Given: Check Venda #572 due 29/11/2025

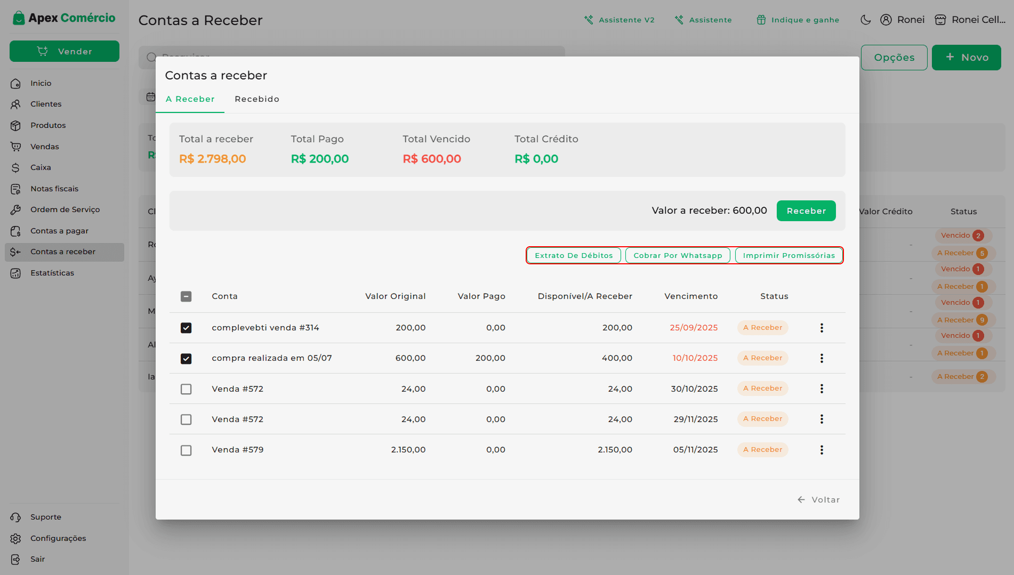Looking at the screenshot, I should click(x=186, y=419).
